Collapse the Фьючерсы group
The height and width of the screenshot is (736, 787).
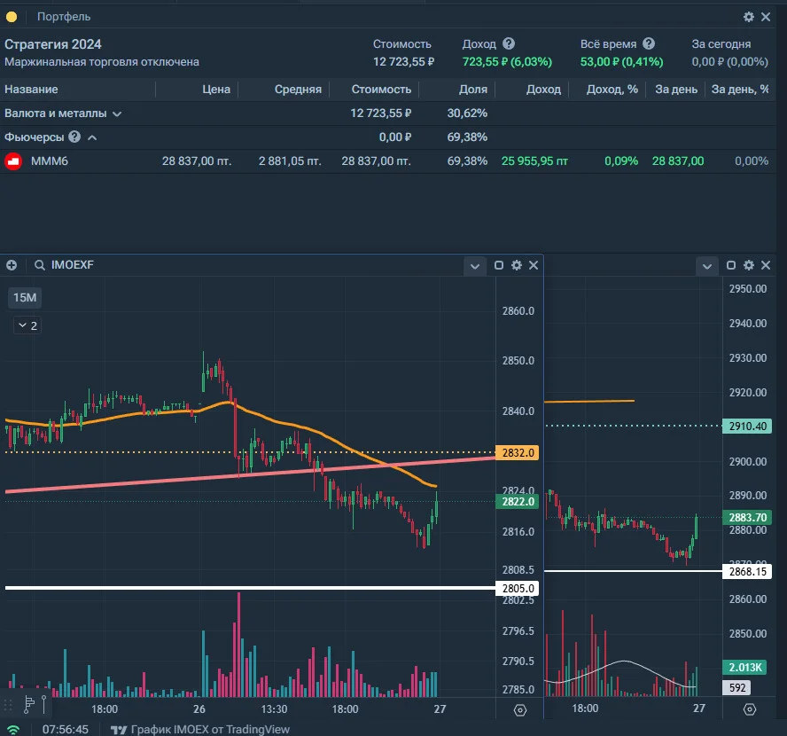pos(92,137)
